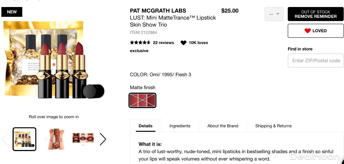Open the quantity dropdown
344x164 pixels.
pyautogui.click(x=274, y=14)
